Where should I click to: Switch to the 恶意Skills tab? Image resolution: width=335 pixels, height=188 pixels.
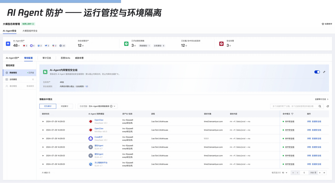[65, 57]
